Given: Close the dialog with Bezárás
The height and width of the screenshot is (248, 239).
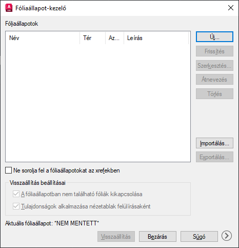Looking at the screenshot, I should pyautogui.click(x=157, y=237).
